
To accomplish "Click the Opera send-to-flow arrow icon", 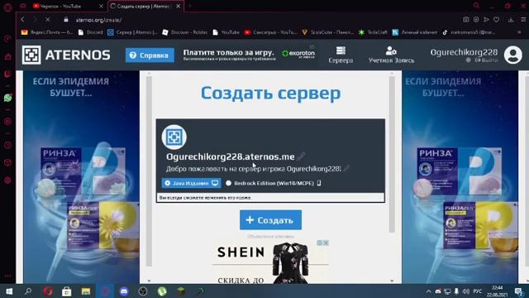I will [x=486, y=20].
